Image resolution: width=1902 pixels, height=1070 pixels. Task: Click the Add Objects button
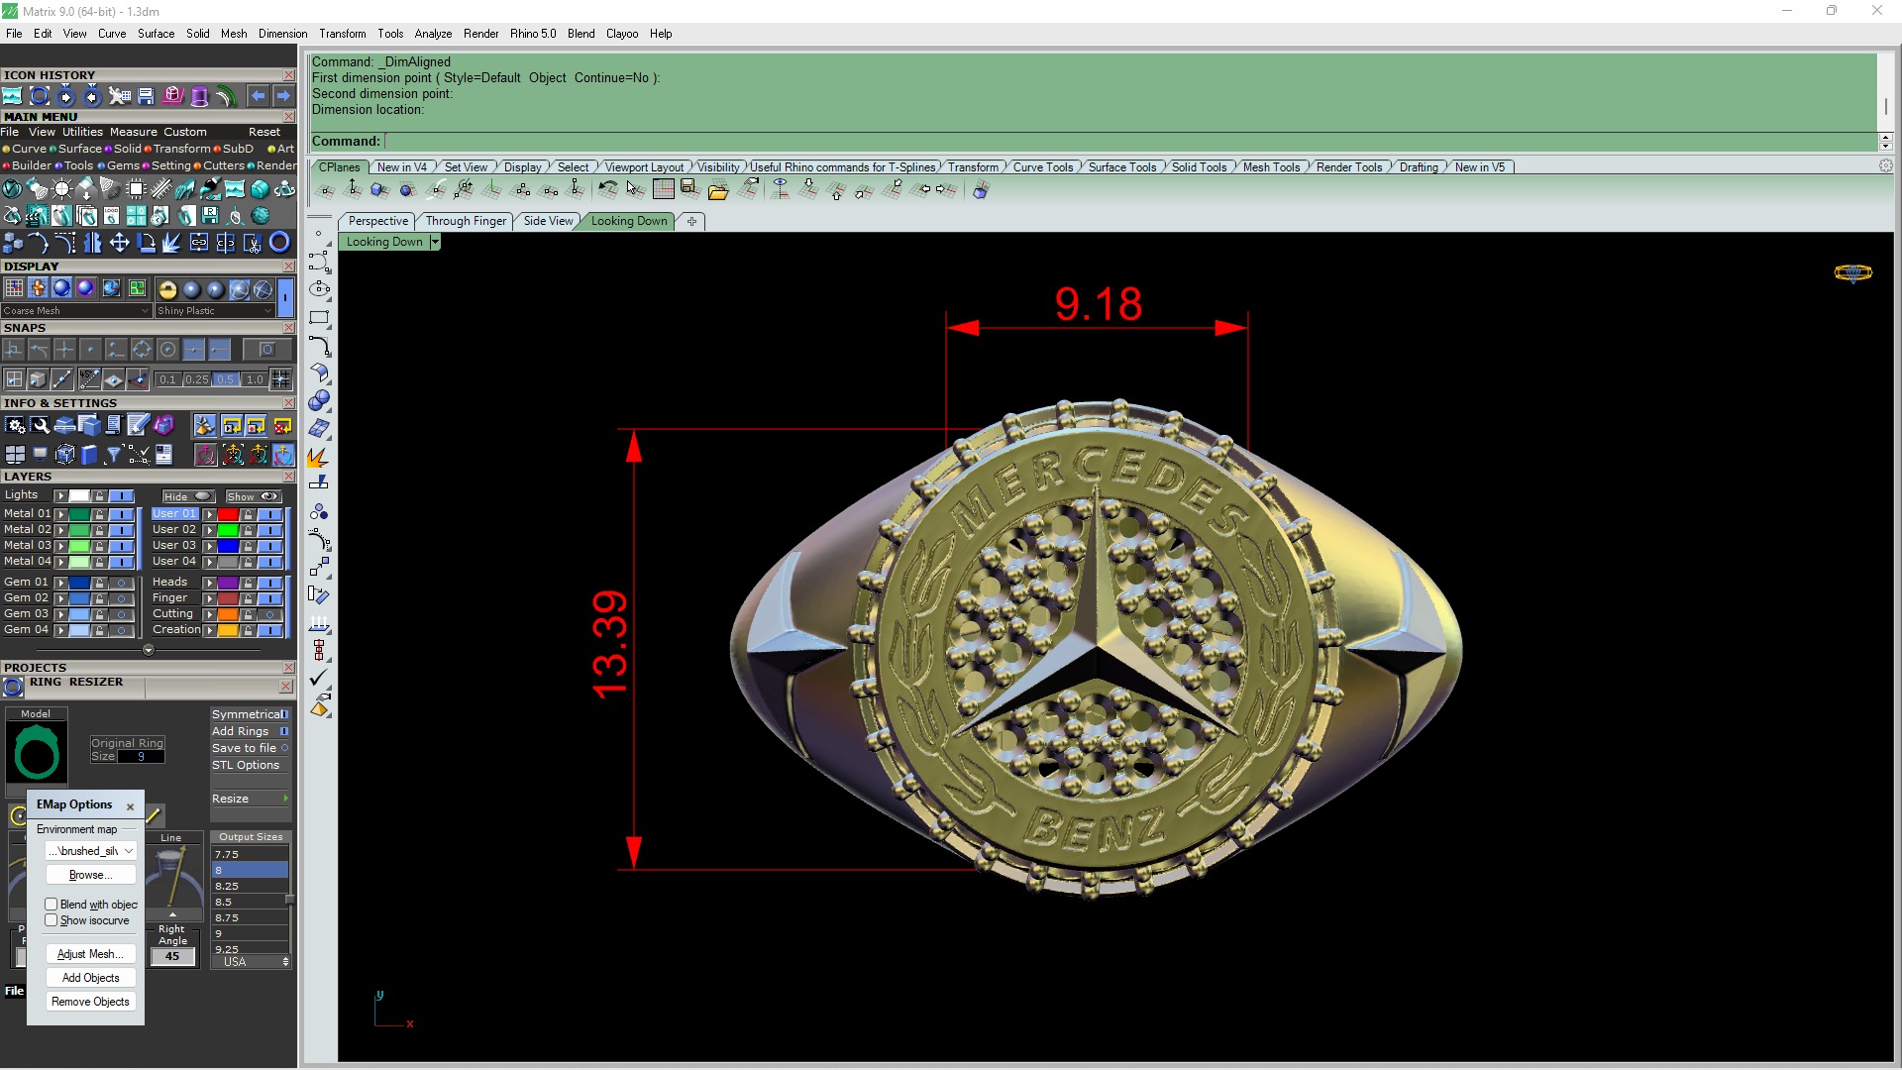click(x=91, y=978)
